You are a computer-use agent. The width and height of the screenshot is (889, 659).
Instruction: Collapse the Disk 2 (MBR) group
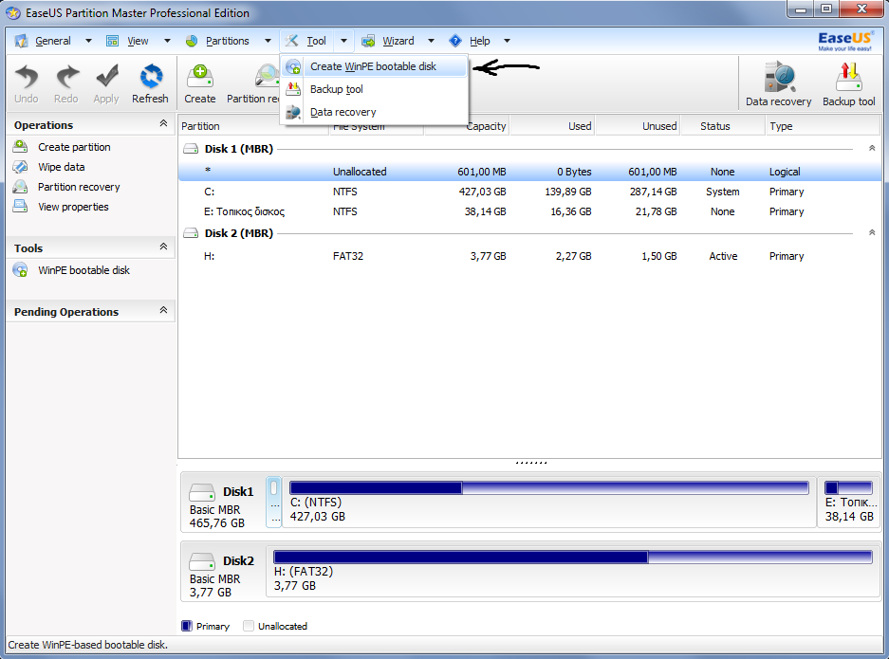(x=872, y=232)
